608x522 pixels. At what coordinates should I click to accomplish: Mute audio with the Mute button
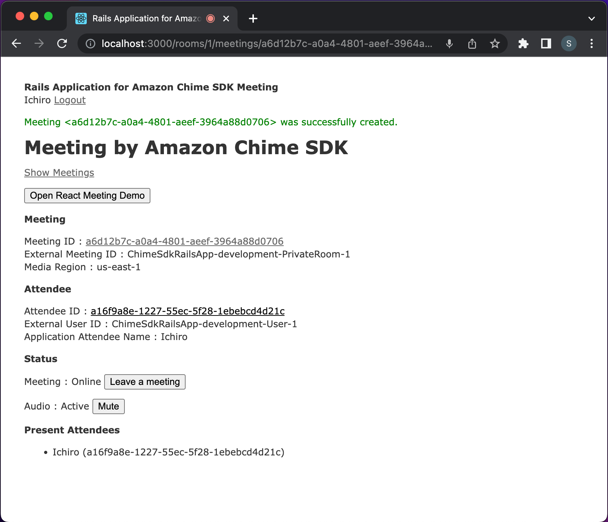point(108,406)
